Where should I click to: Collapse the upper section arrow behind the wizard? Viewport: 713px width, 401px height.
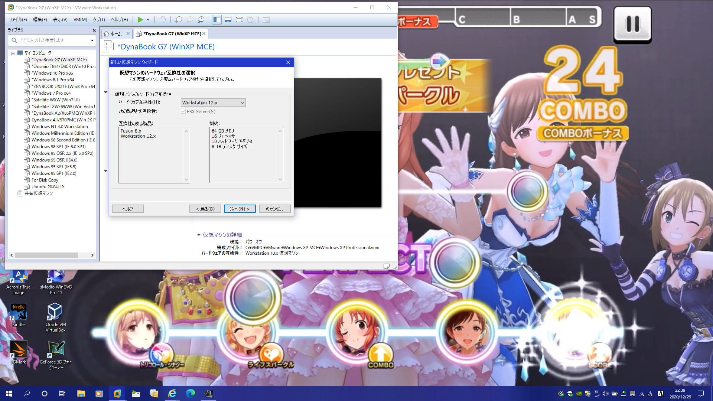click(x=105, y=92)
